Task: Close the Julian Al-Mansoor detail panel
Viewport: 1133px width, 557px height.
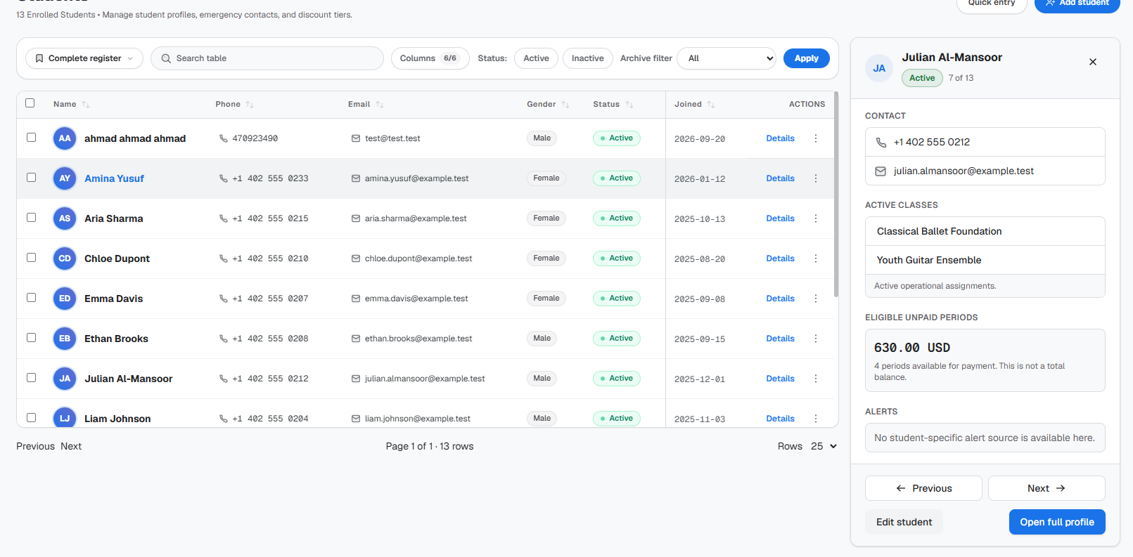Action: tap(1093, 62)
